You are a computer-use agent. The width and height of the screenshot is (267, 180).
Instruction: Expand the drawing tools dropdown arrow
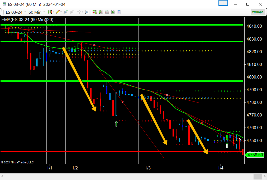pos(61,12)
